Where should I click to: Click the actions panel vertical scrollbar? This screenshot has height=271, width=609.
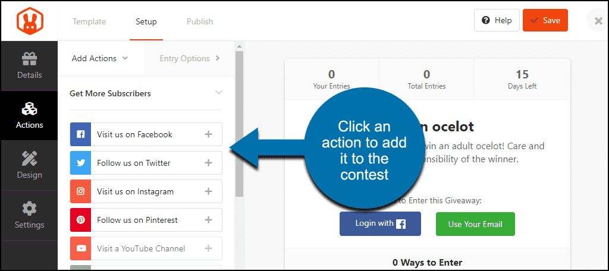pyautogui.click(x=239, y=124)
